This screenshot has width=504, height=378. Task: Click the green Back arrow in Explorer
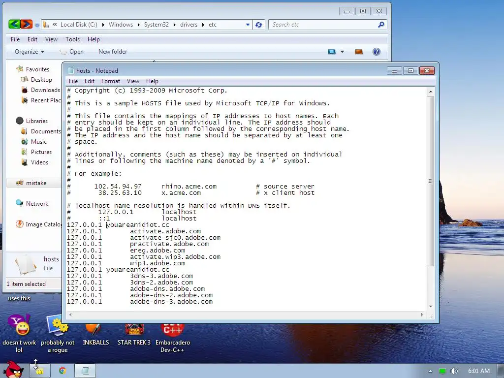14,24
